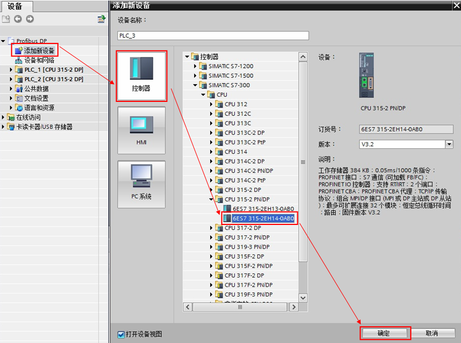The width and height of the screenshot is (461, 343).
Task: Click module icon beside 6ES7 315-2EH13-0AB0
Action: pyautogui.click(x=227, y=208)
